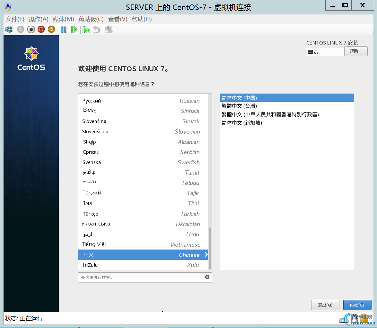Open the 文件(F) menu
377x328 pixels.
(15, 19)
